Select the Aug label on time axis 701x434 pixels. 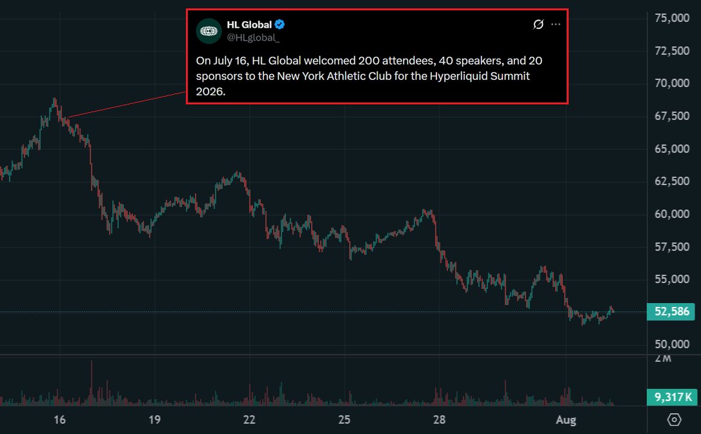[x=565, y=420]
